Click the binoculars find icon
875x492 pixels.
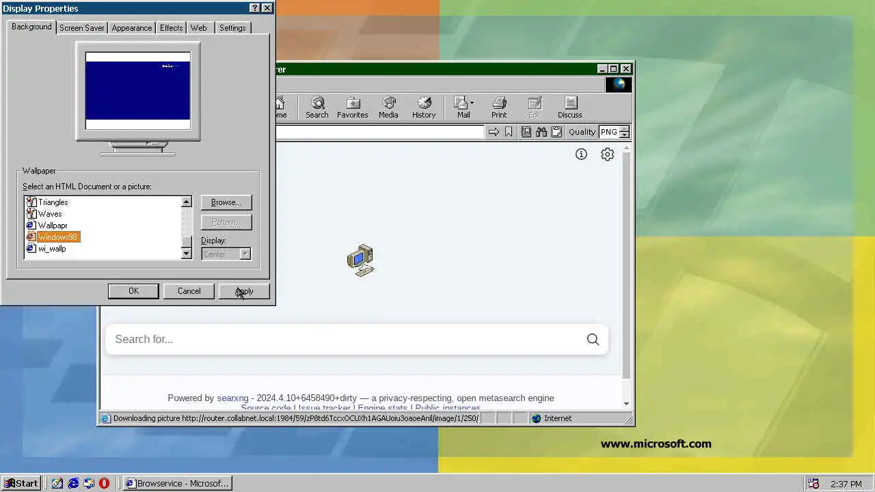[541, 132]
